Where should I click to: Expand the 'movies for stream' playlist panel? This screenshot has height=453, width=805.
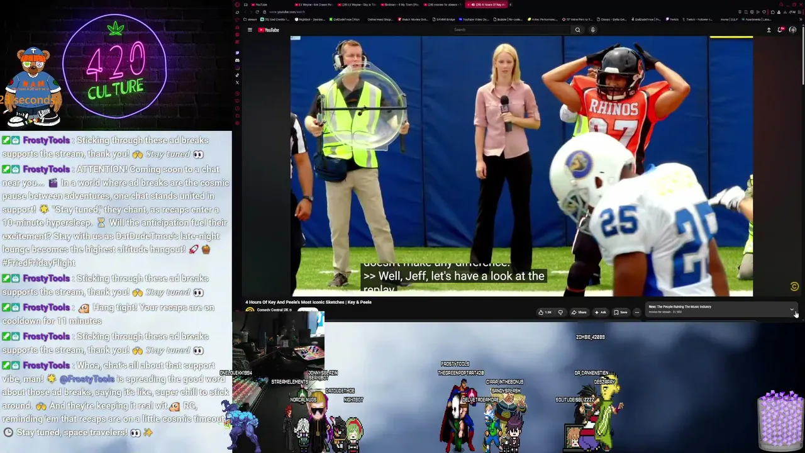tap(792, 309)
